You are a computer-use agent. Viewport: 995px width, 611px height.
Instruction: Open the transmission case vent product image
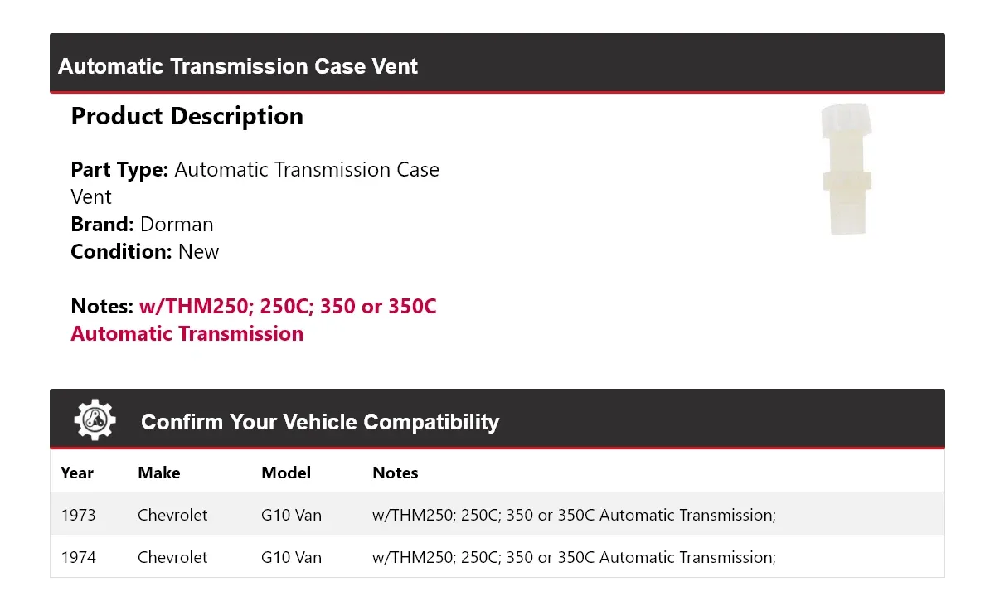pyautogui.click(x=847, y=169)
